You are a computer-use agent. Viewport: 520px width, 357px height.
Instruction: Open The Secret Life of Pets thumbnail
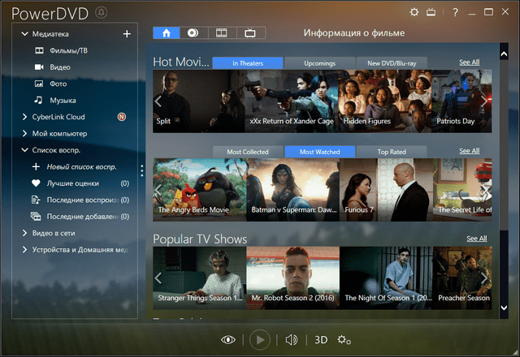coord(462,190)
